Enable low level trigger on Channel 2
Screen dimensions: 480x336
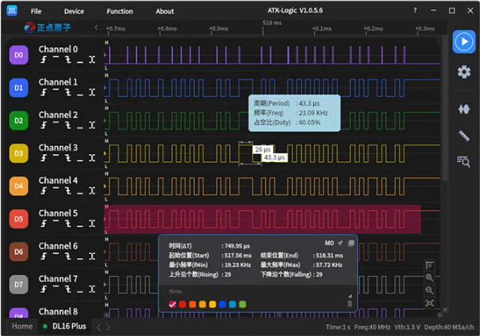(x=81, y=126)
